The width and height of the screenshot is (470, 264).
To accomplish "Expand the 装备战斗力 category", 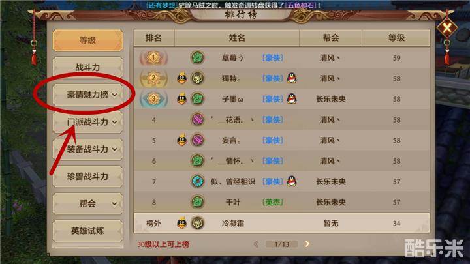I will tap(88, 149).
